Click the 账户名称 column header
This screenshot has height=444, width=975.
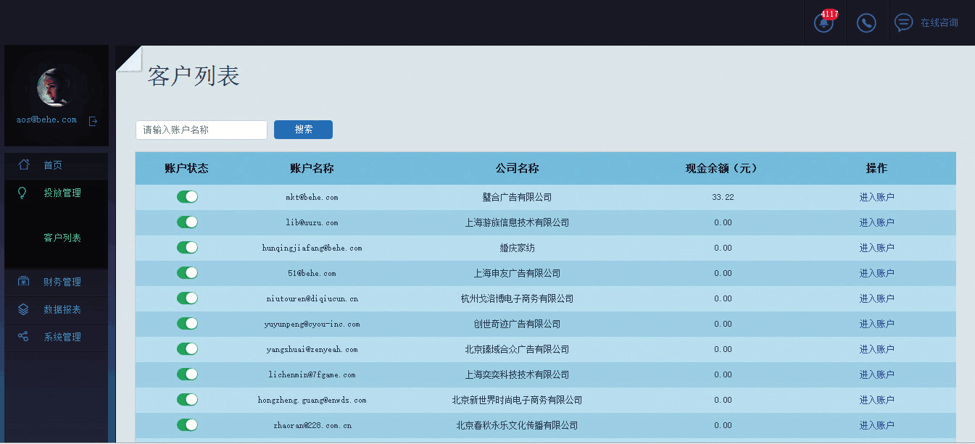pyautogui.click(x=312, y=168)
